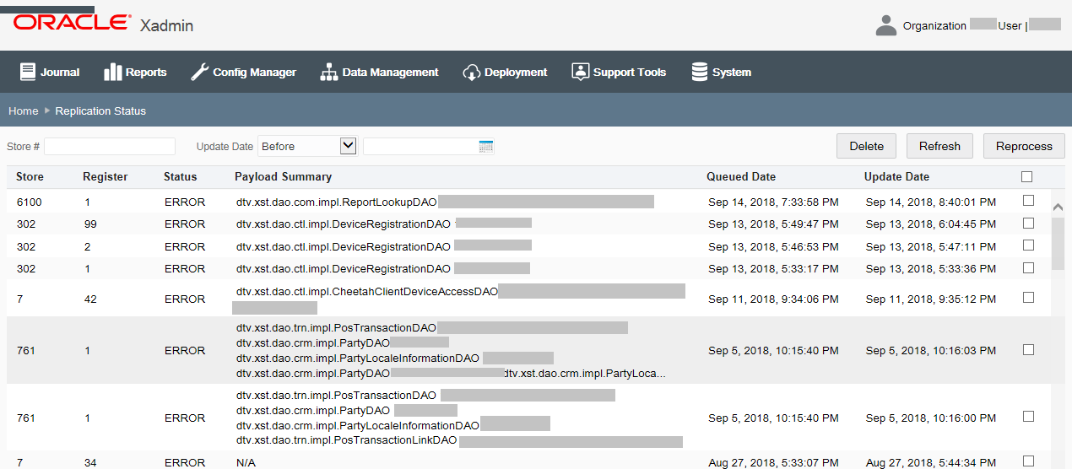Click the Data Management hierarchy icon
This screenshot has height=469, width=1072.
(328, 72)
